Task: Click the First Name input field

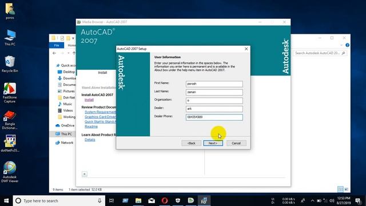Action: click(214, 84)
